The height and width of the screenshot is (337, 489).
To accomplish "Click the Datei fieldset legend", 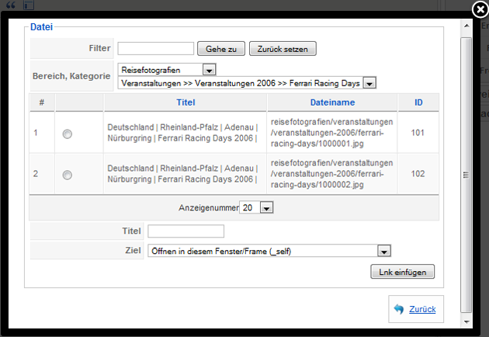I will (41, 27).
